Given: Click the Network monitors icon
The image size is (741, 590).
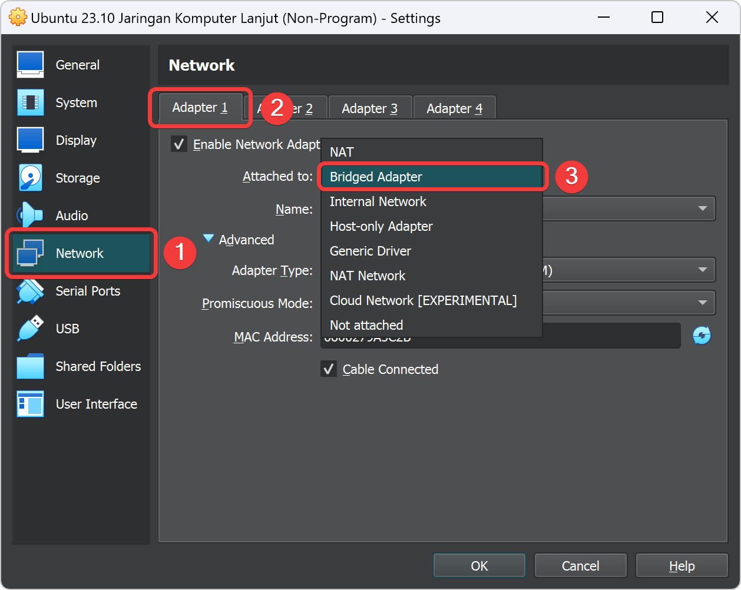Looking at the screenshot, I should point(30,253).
